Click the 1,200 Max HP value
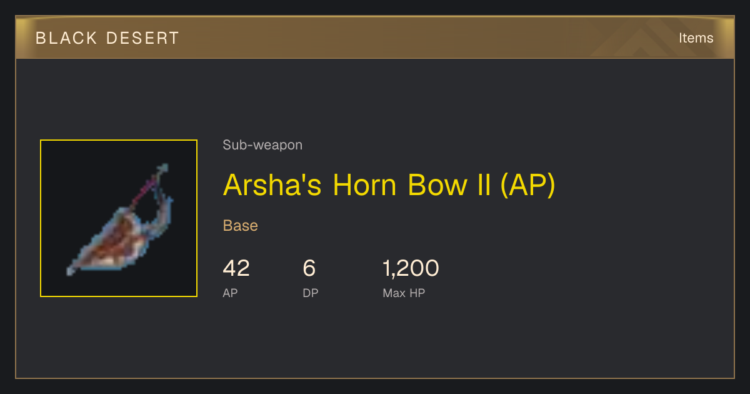The width and height of the screenshot is (750, 394). [411, 268]
